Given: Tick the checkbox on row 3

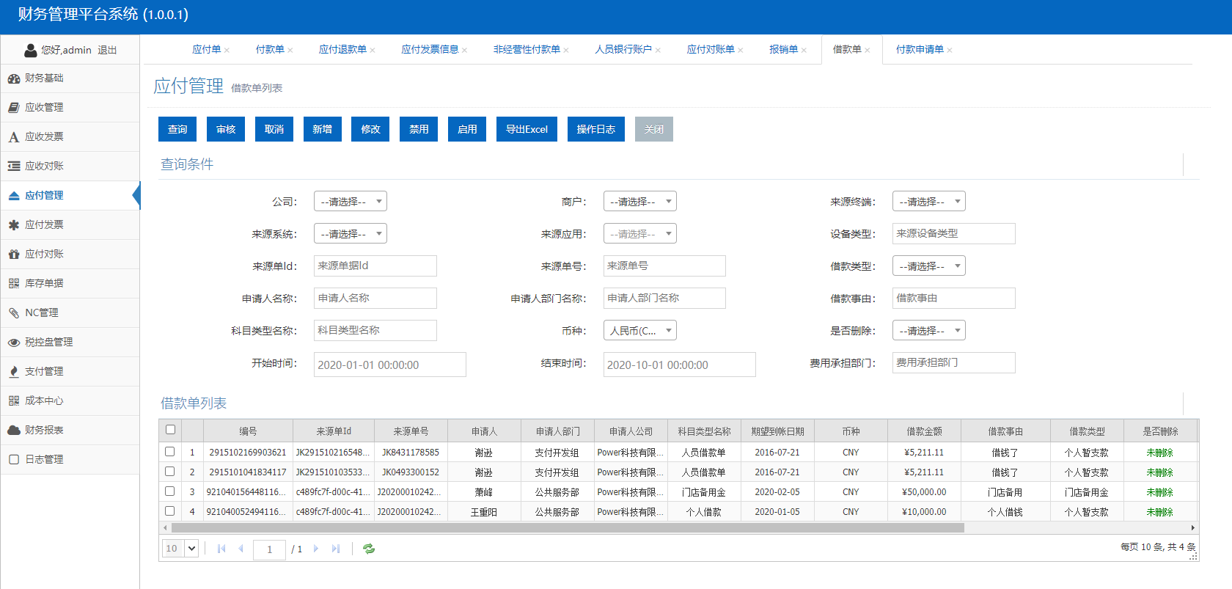Looking at the screenshot, I should pos(170,491).
